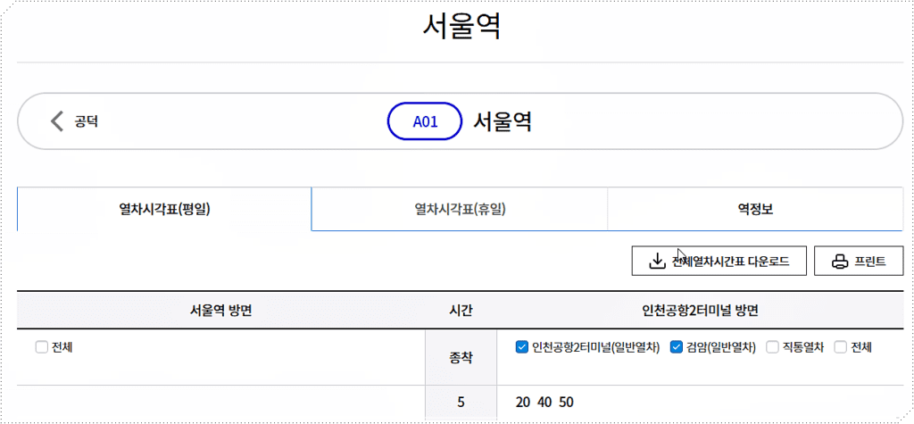Click the 종착 row label
This screenshot has height=424, width=914.
click(461, 358)
